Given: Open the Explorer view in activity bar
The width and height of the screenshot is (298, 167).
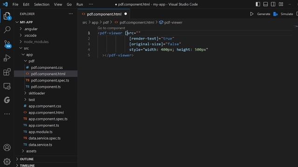Looking at the screenshot, I should [x=7, y=16].
